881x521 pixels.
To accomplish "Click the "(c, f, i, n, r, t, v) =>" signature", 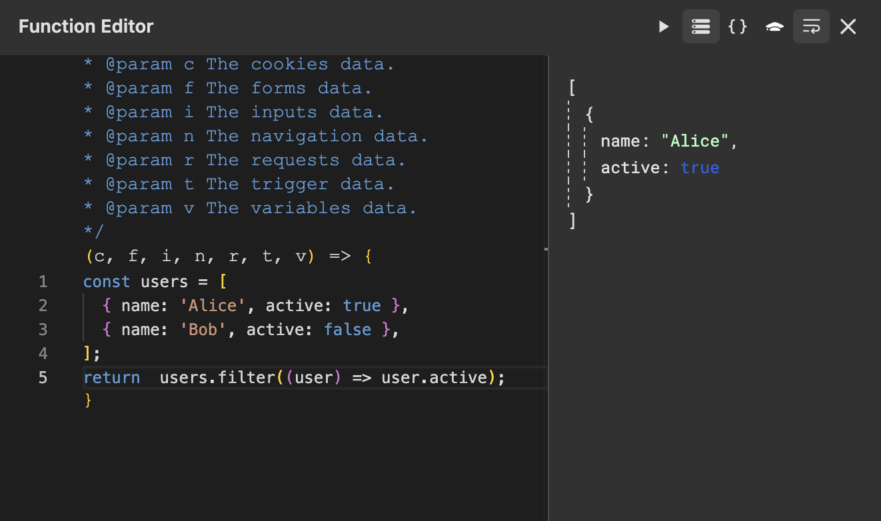I will click(218, 257).
